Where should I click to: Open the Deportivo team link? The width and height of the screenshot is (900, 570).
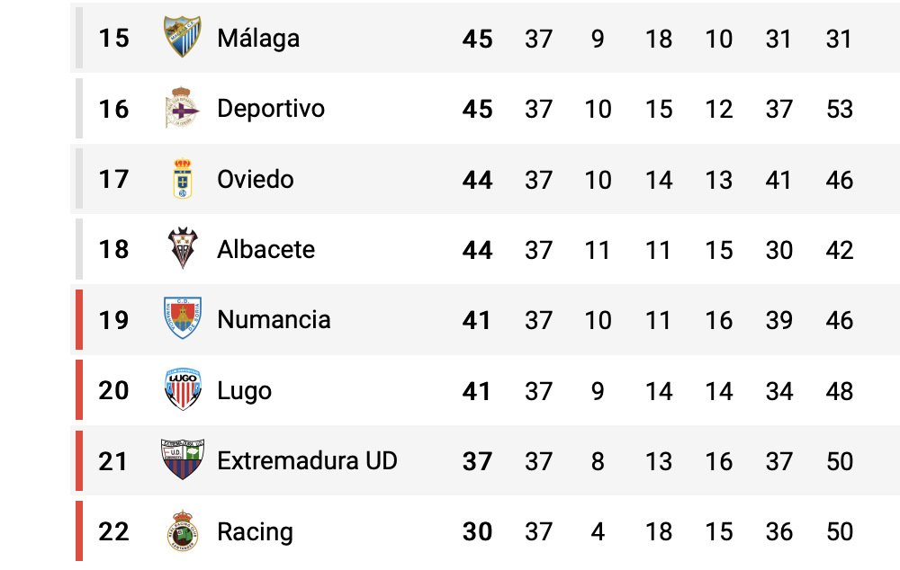pos(271,109)
